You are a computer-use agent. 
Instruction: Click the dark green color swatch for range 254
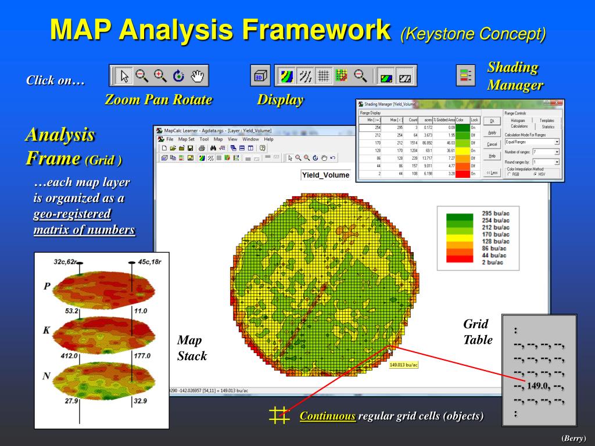point(463,128)
